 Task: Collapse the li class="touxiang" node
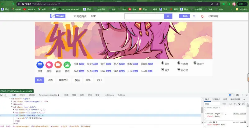(x=14, y=115)
